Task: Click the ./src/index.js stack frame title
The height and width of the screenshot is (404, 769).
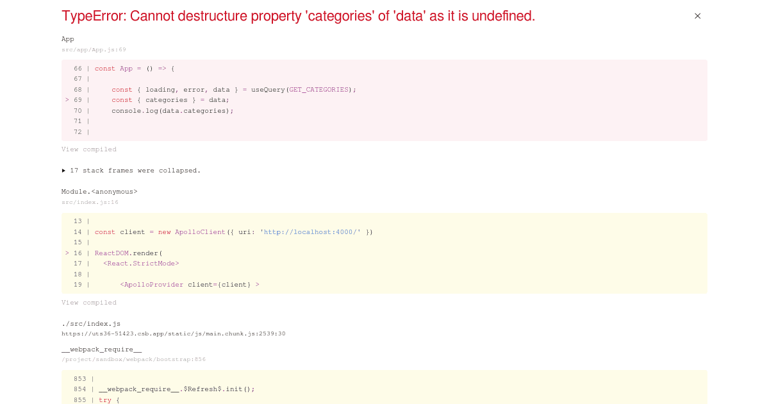Action: tap(91, 324)
